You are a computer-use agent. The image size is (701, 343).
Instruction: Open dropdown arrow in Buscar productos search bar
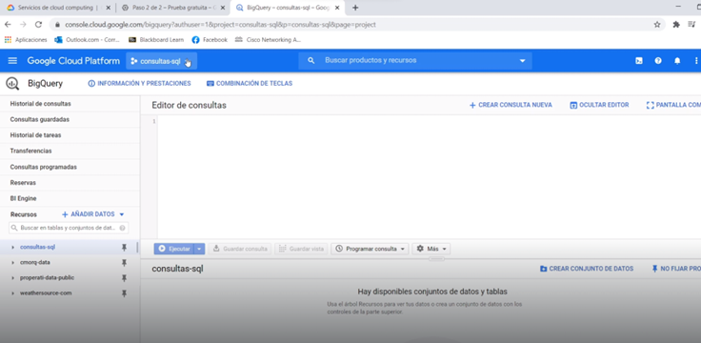522,61
